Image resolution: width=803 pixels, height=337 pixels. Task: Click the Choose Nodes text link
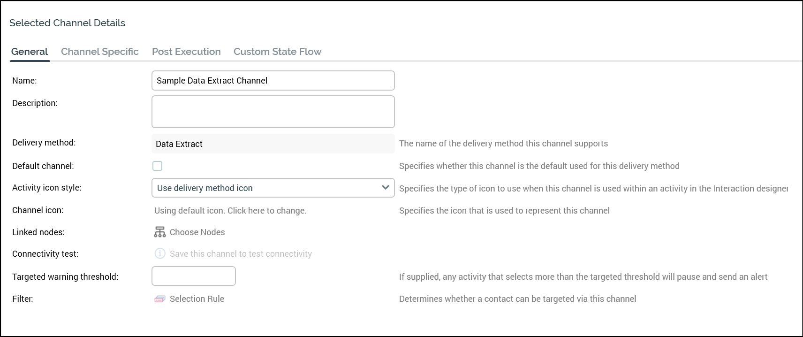coord(197,232)
